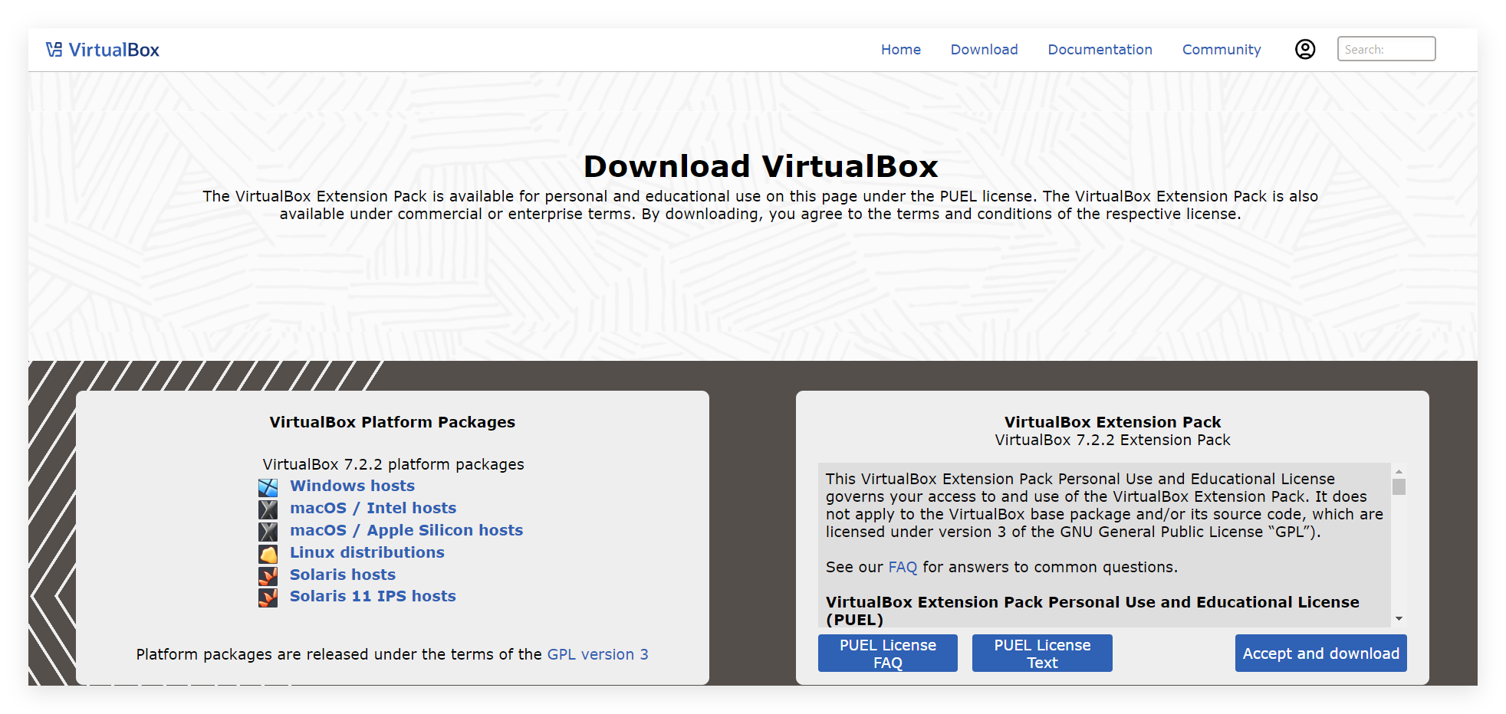The width and height of the screenshot is (1506, 714).
Task: Click the PUEL License FAQ button
Action: [x=888, y=653]
